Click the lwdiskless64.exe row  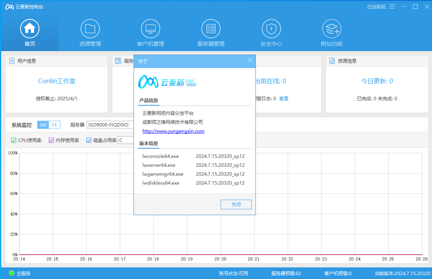pyautogui.click(x=194, y=183)
